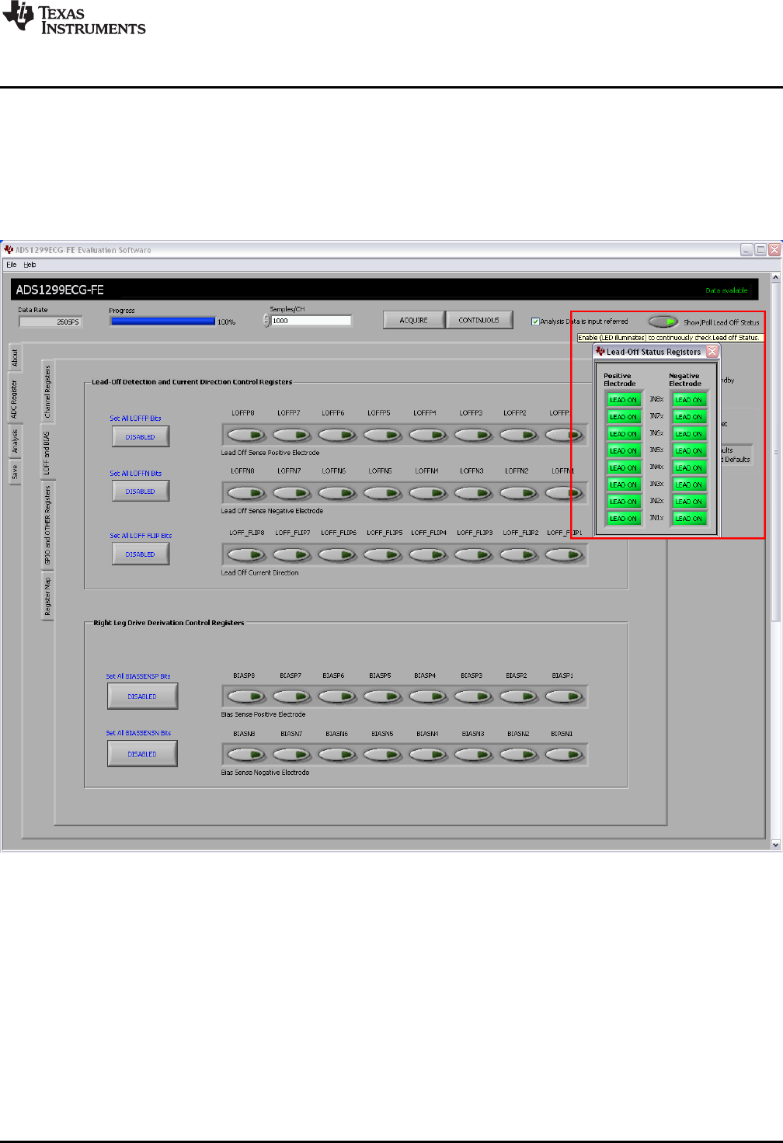Screen dimensions: 783x1143
Task: Toggle the LOFFN4 switch
Action: [429, 492]
